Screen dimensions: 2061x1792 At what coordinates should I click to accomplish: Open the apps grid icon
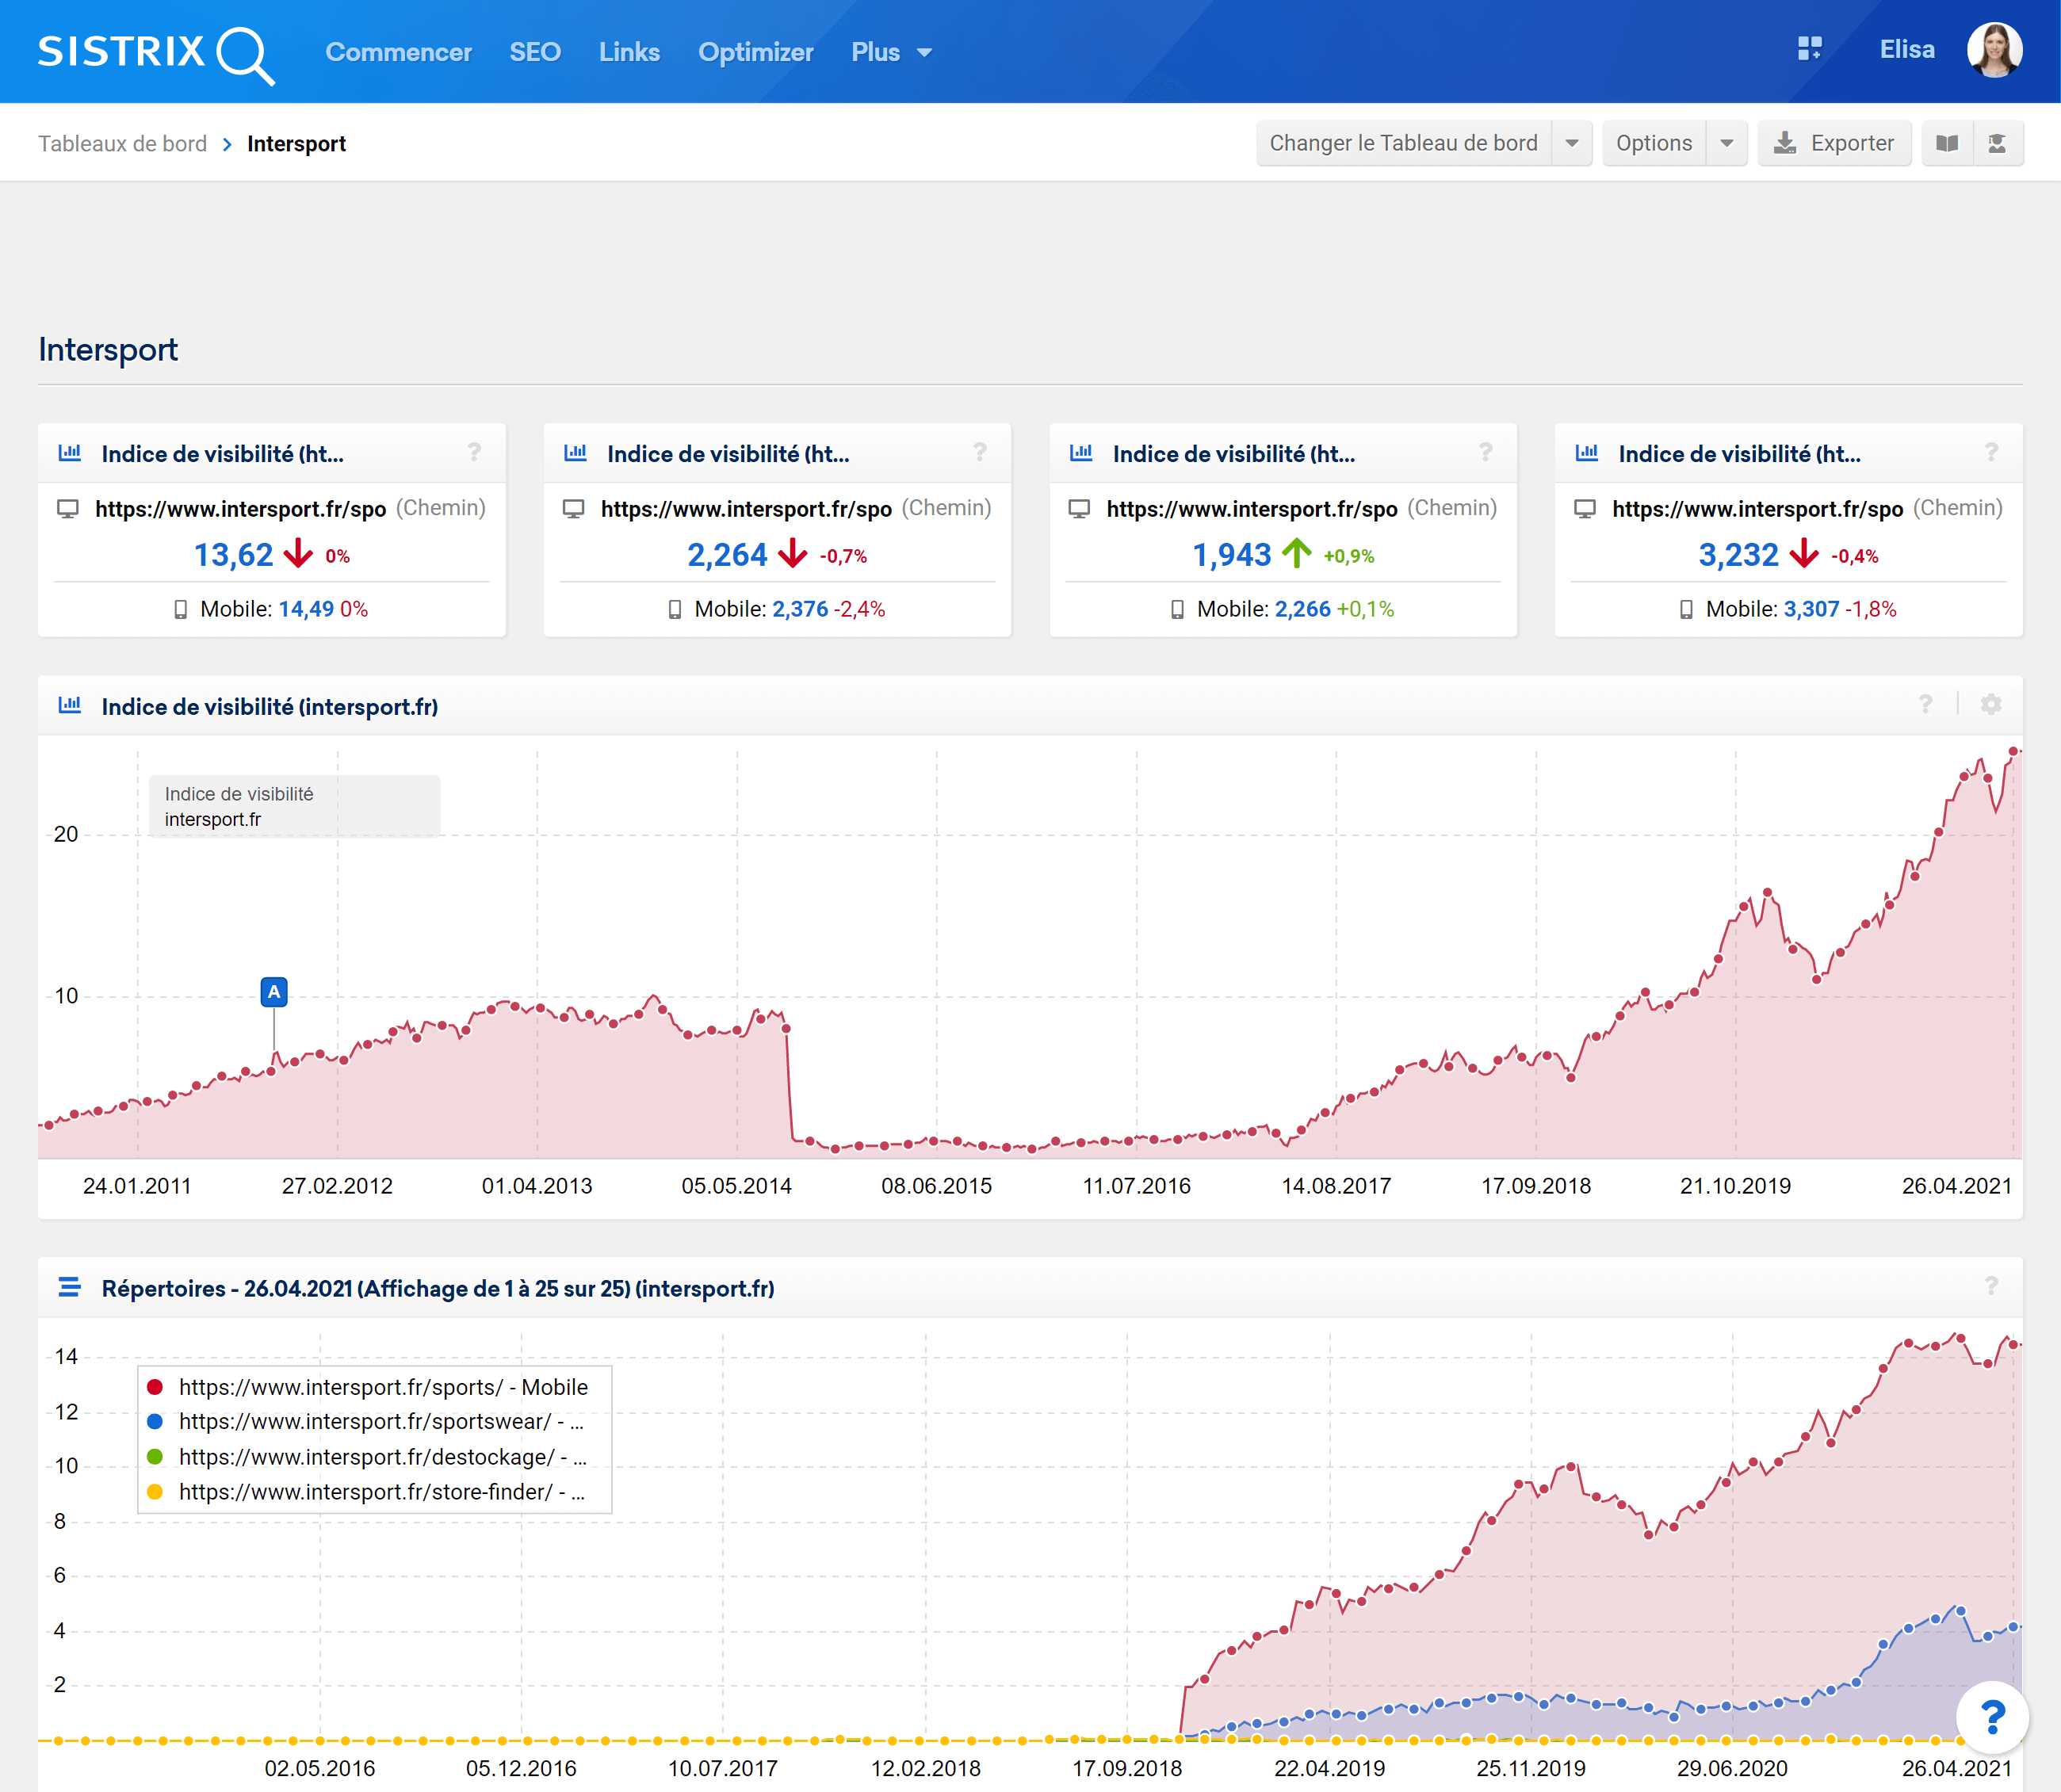point(1809,49)
